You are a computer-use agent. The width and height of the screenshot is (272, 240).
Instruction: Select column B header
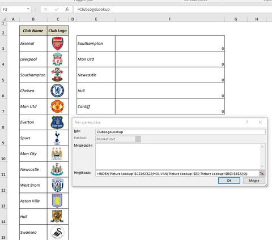(33, 19)
